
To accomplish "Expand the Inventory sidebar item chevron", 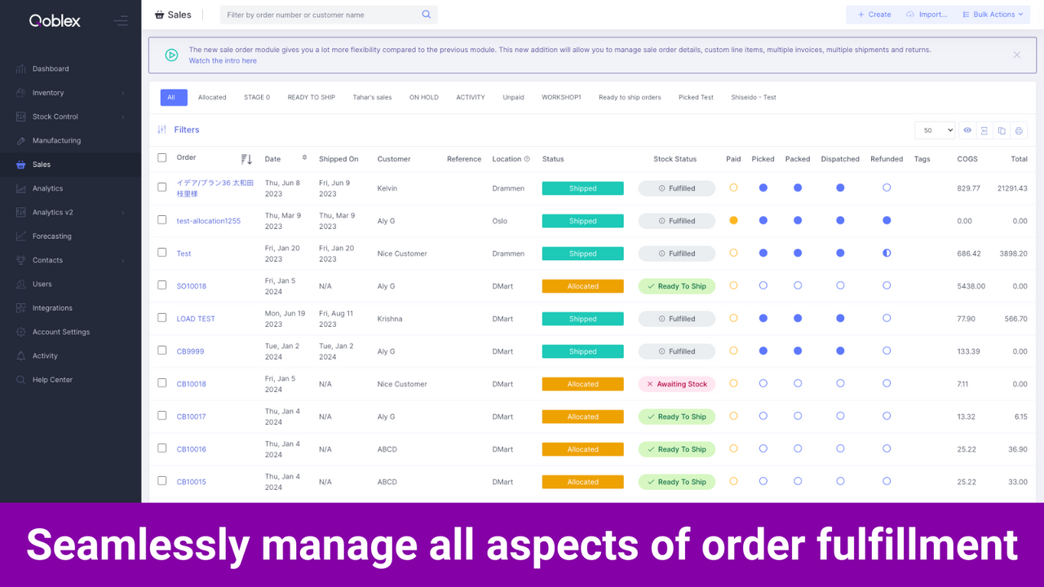I will click(124, 92).
